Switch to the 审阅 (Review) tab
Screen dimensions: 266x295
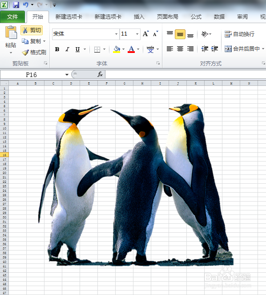[x=242, y=17]
